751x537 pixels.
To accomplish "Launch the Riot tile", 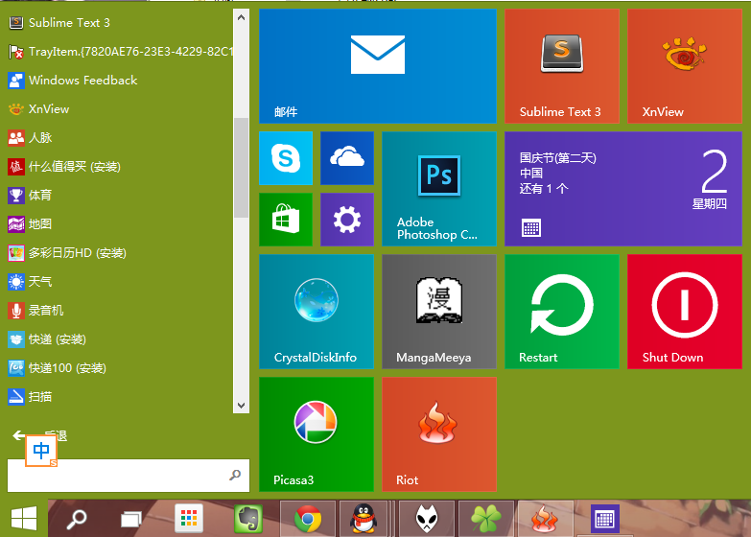I will coord(438,434).
